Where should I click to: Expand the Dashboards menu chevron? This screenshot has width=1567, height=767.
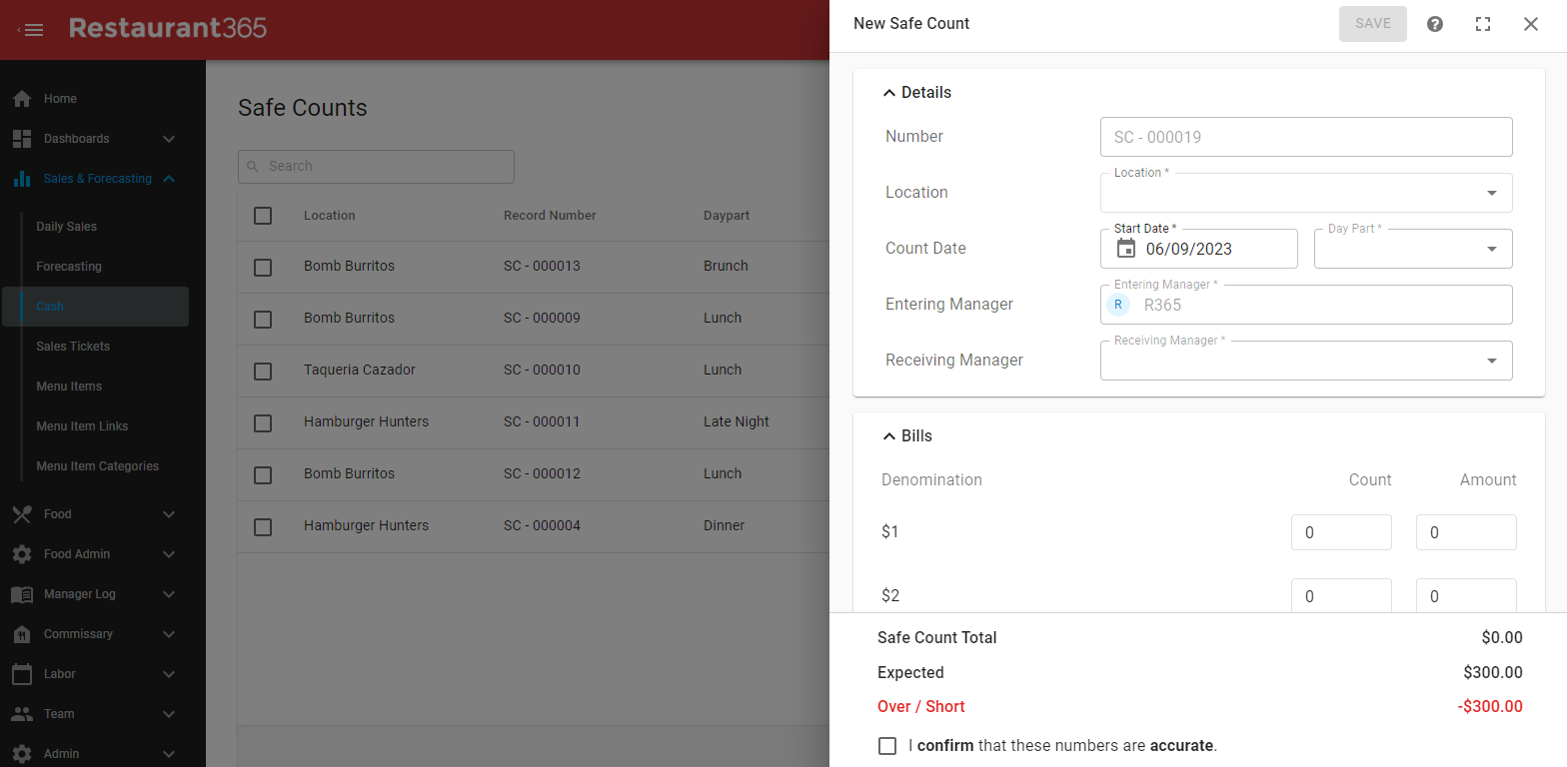coord(169,139)
